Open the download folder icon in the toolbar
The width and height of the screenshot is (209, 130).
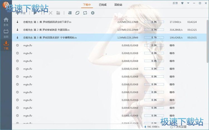pyautogui.click(x=58, y=13)
